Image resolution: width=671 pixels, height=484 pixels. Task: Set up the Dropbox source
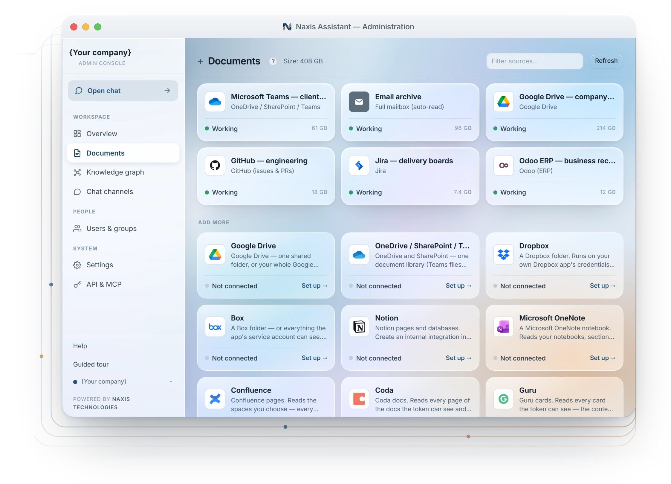[602, 285]
